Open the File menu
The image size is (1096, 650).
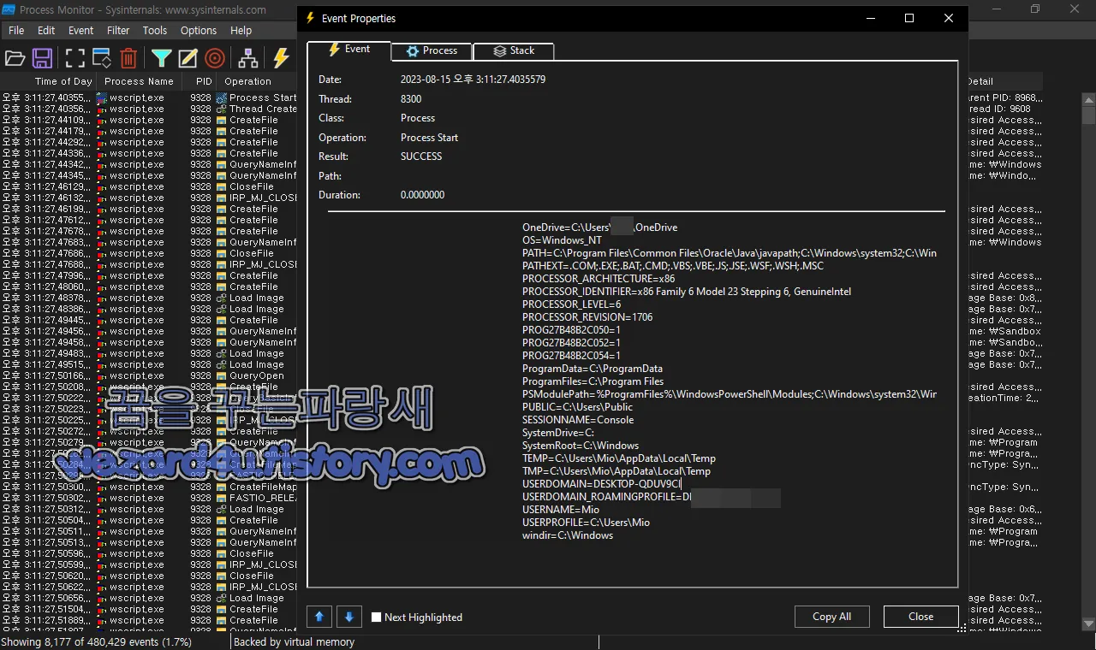(16, 30)
